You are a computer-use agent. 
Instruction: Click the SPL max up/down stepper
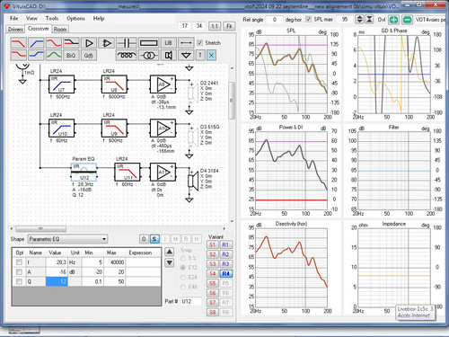[359, 20]
